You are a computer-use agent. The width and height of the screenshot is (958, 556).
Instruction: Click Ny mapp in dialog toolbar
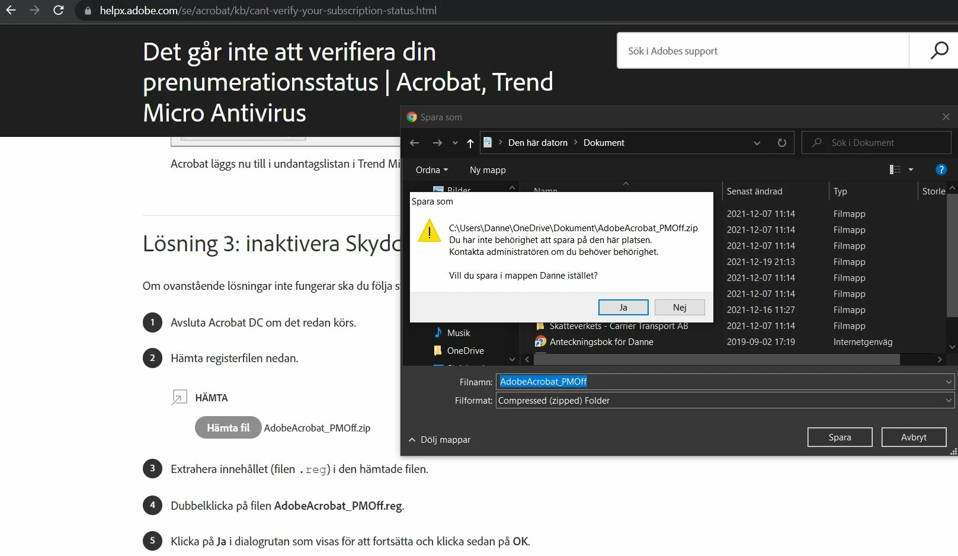pyautogui.click(x=488, y=170)
